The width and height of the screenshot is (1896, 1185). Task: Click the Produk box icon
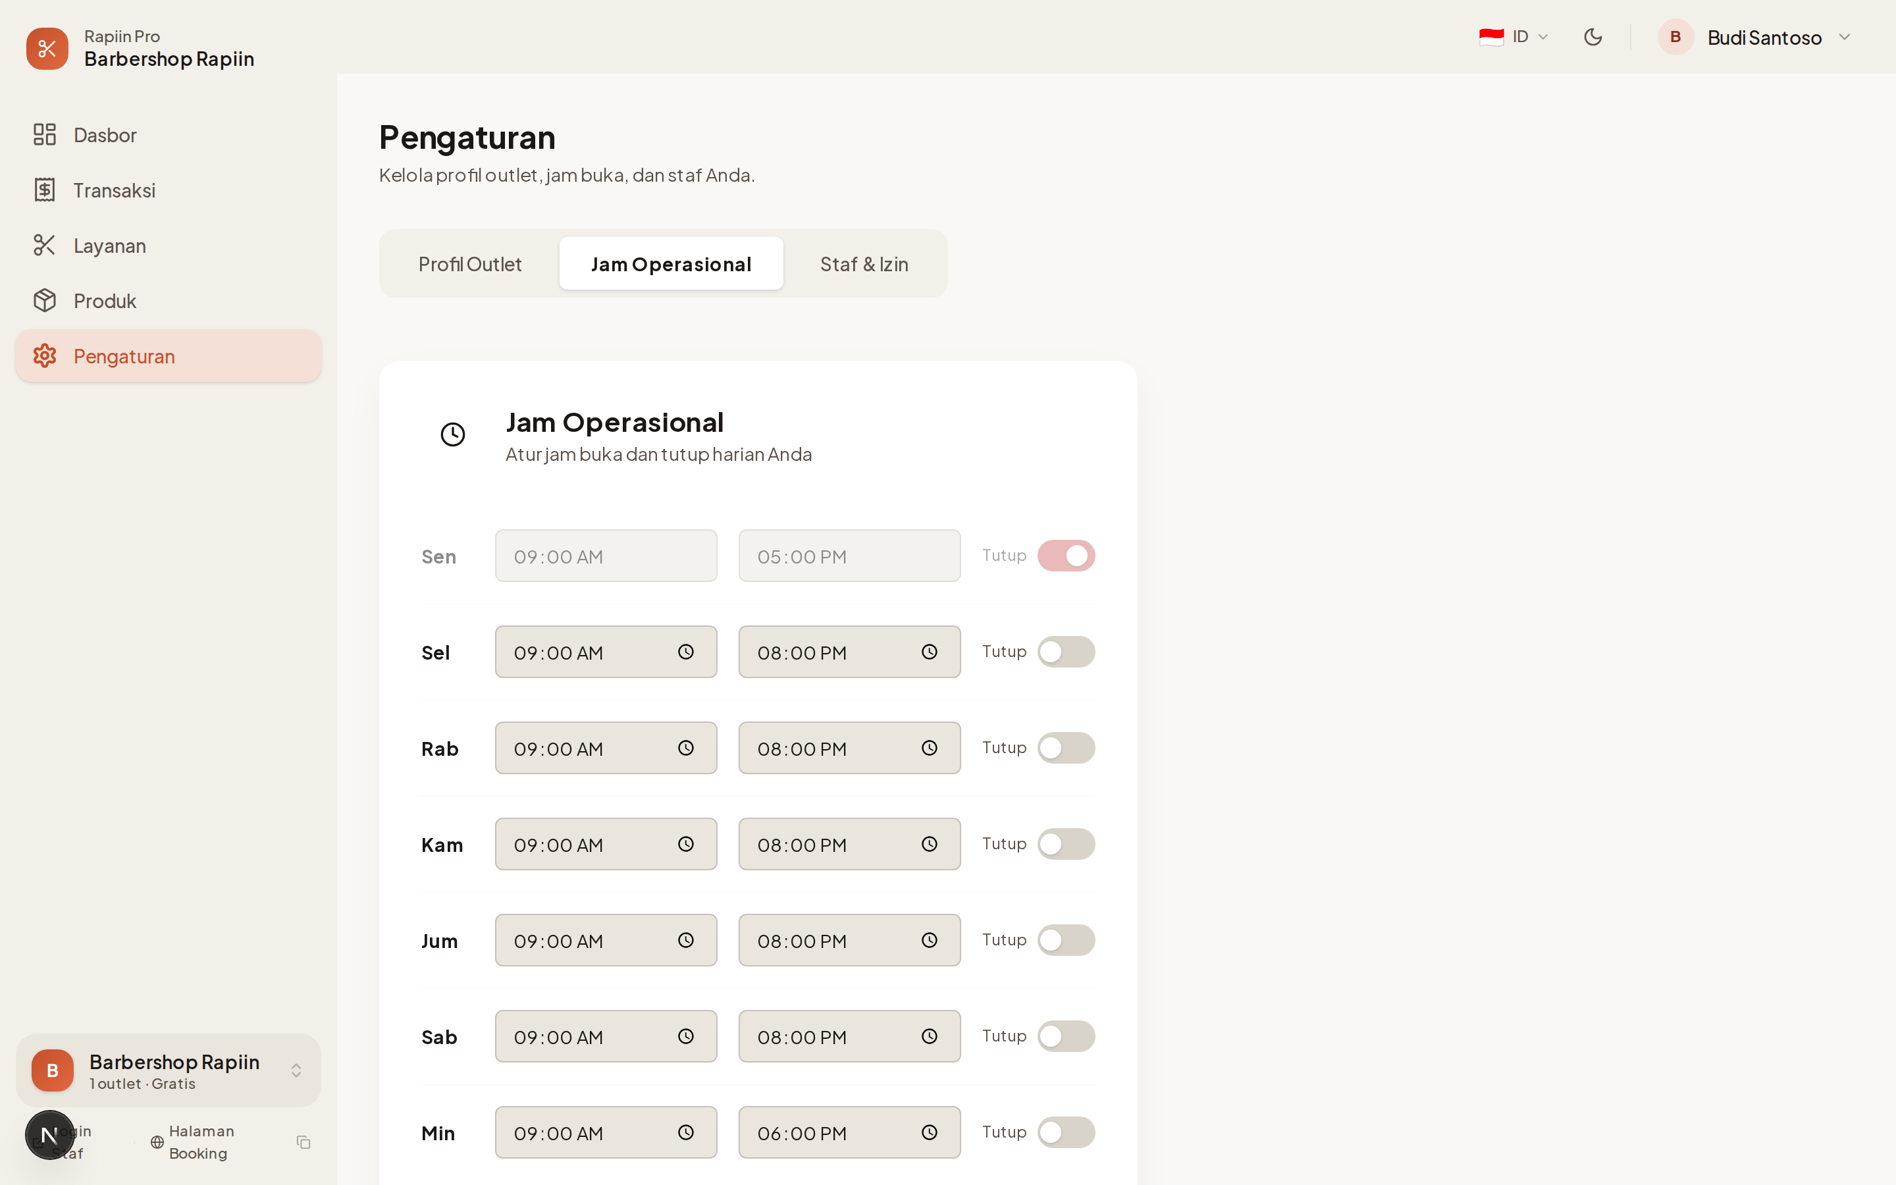[x=45, y=301]
